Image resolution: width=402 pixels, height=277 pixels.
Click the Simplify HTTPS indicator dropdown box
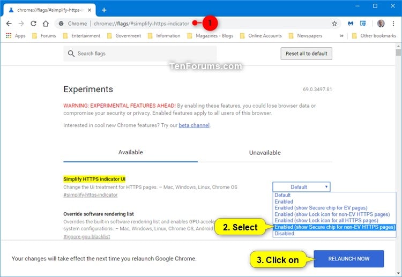pos(301,187)
